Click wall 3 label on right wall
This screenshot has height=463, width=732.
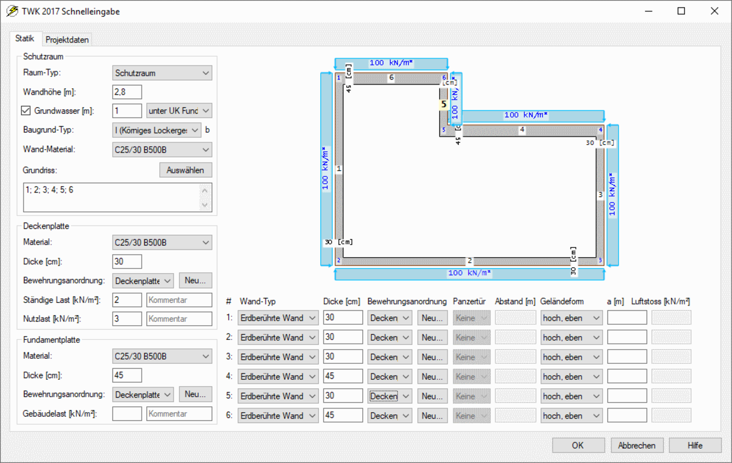click(x=600, y=195)
